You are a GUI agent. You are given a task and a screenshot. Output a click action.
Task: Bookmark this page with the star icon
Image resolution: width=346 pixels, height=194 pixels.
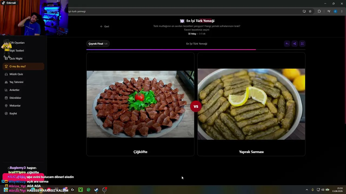point(310,11)
